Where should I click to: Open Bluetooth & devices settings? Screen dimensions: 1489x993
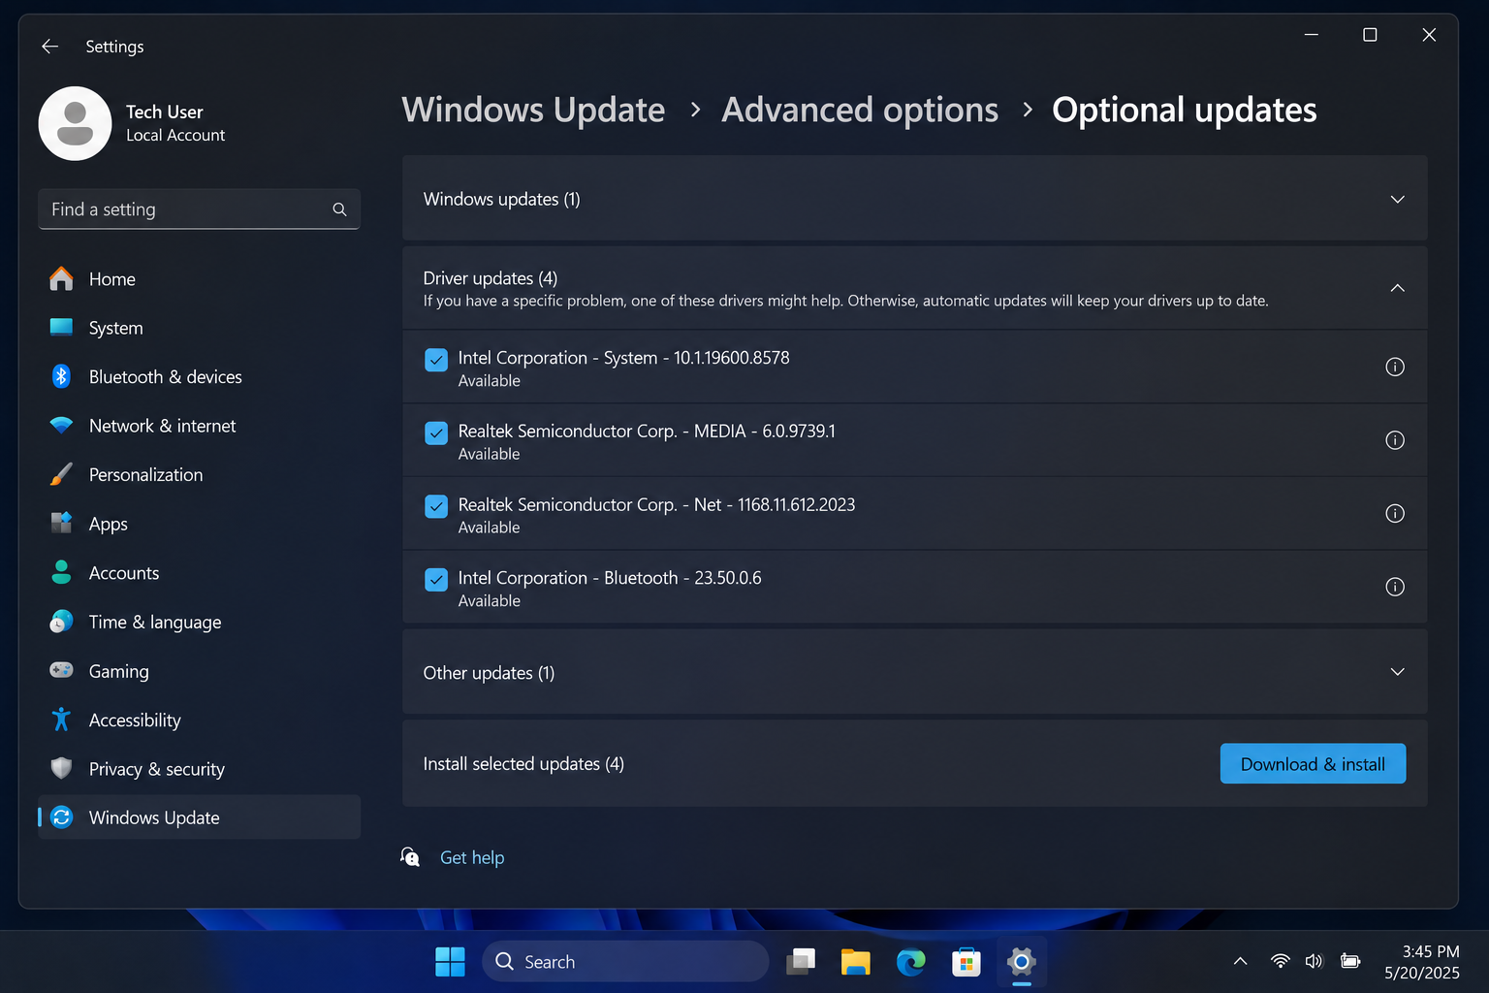pos(199,376)
